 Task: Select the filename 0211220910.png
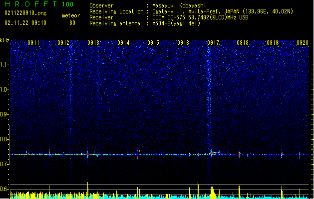tap(25, 13)
